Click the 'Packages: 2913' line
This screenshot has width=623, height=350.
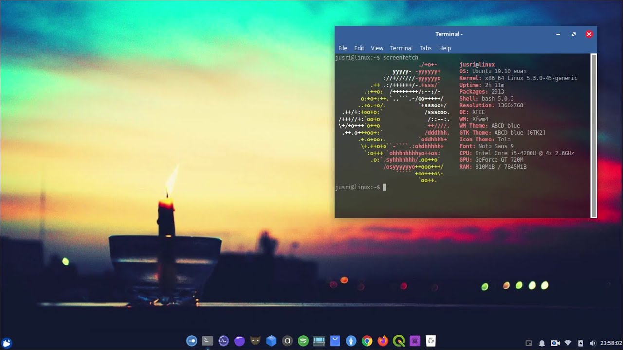coord(482,92)
